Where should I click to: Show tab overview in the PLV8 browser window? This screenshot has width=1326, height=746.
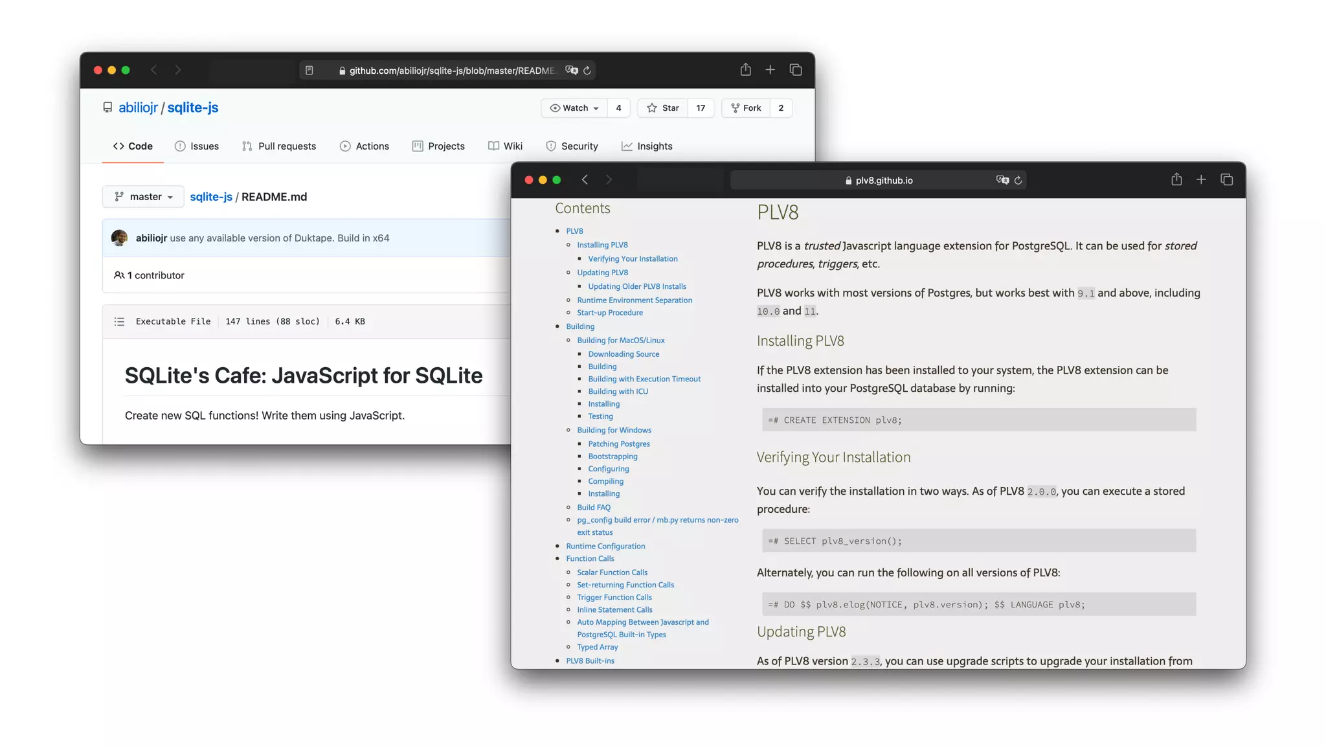coord(1226,179)
